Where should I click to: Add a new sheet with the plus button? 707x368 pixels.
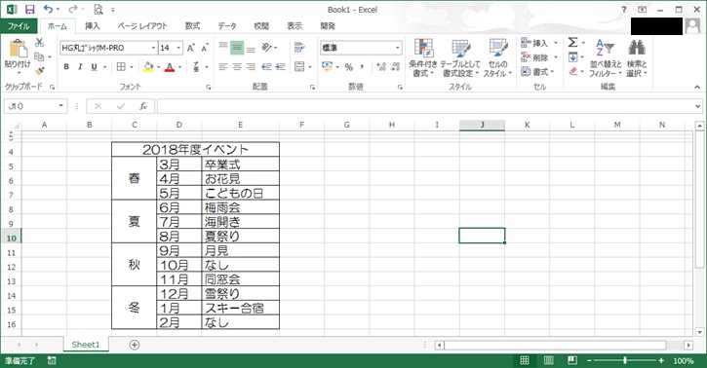(135, 345)
